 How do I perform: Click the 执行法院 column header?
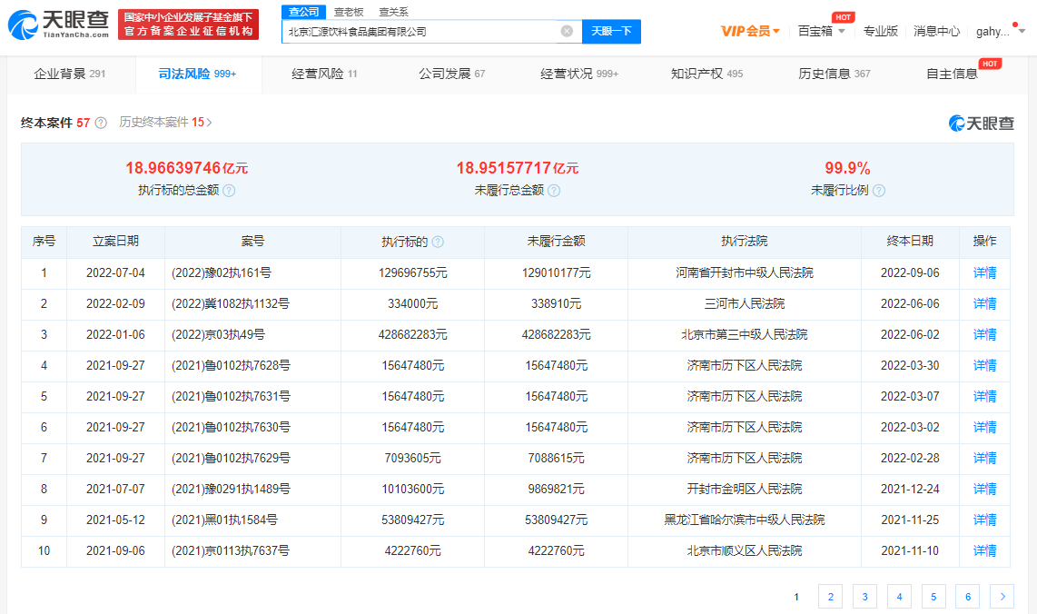pyautogui.click(x=744, y=242)
